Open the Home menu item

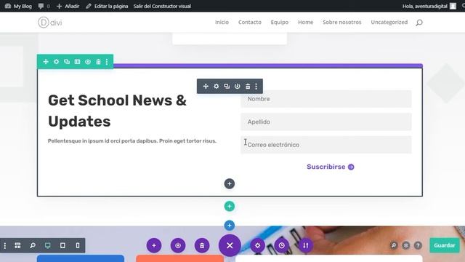[305, 22]
